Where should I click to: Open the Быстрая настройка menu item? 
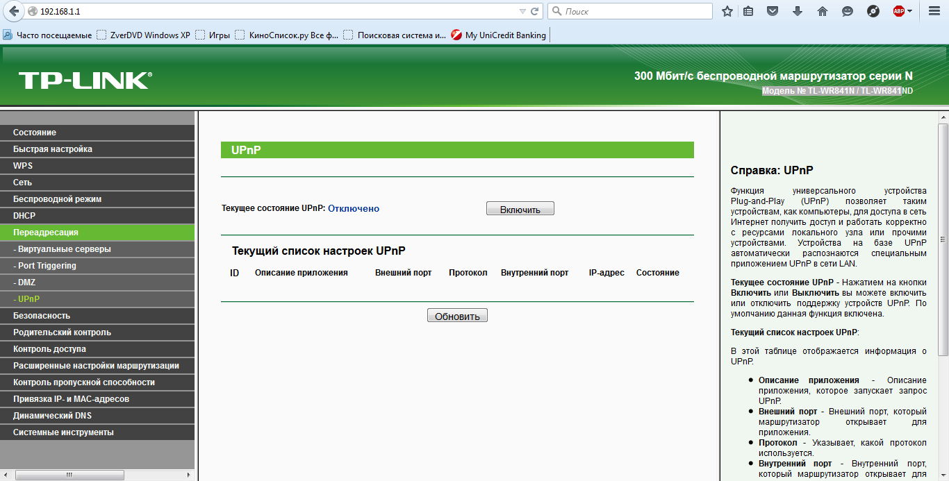tap(97, 149)
